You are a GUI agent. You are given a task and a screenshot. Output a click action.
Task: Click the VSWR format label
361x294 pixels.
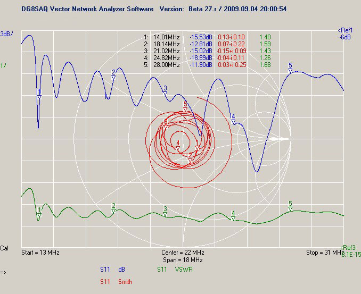[184, 270]
